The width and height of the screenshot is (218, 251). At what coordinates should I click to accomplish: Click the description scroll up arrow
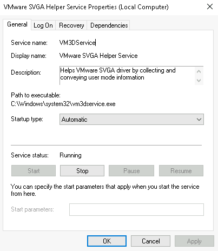(x=199, y=71)
